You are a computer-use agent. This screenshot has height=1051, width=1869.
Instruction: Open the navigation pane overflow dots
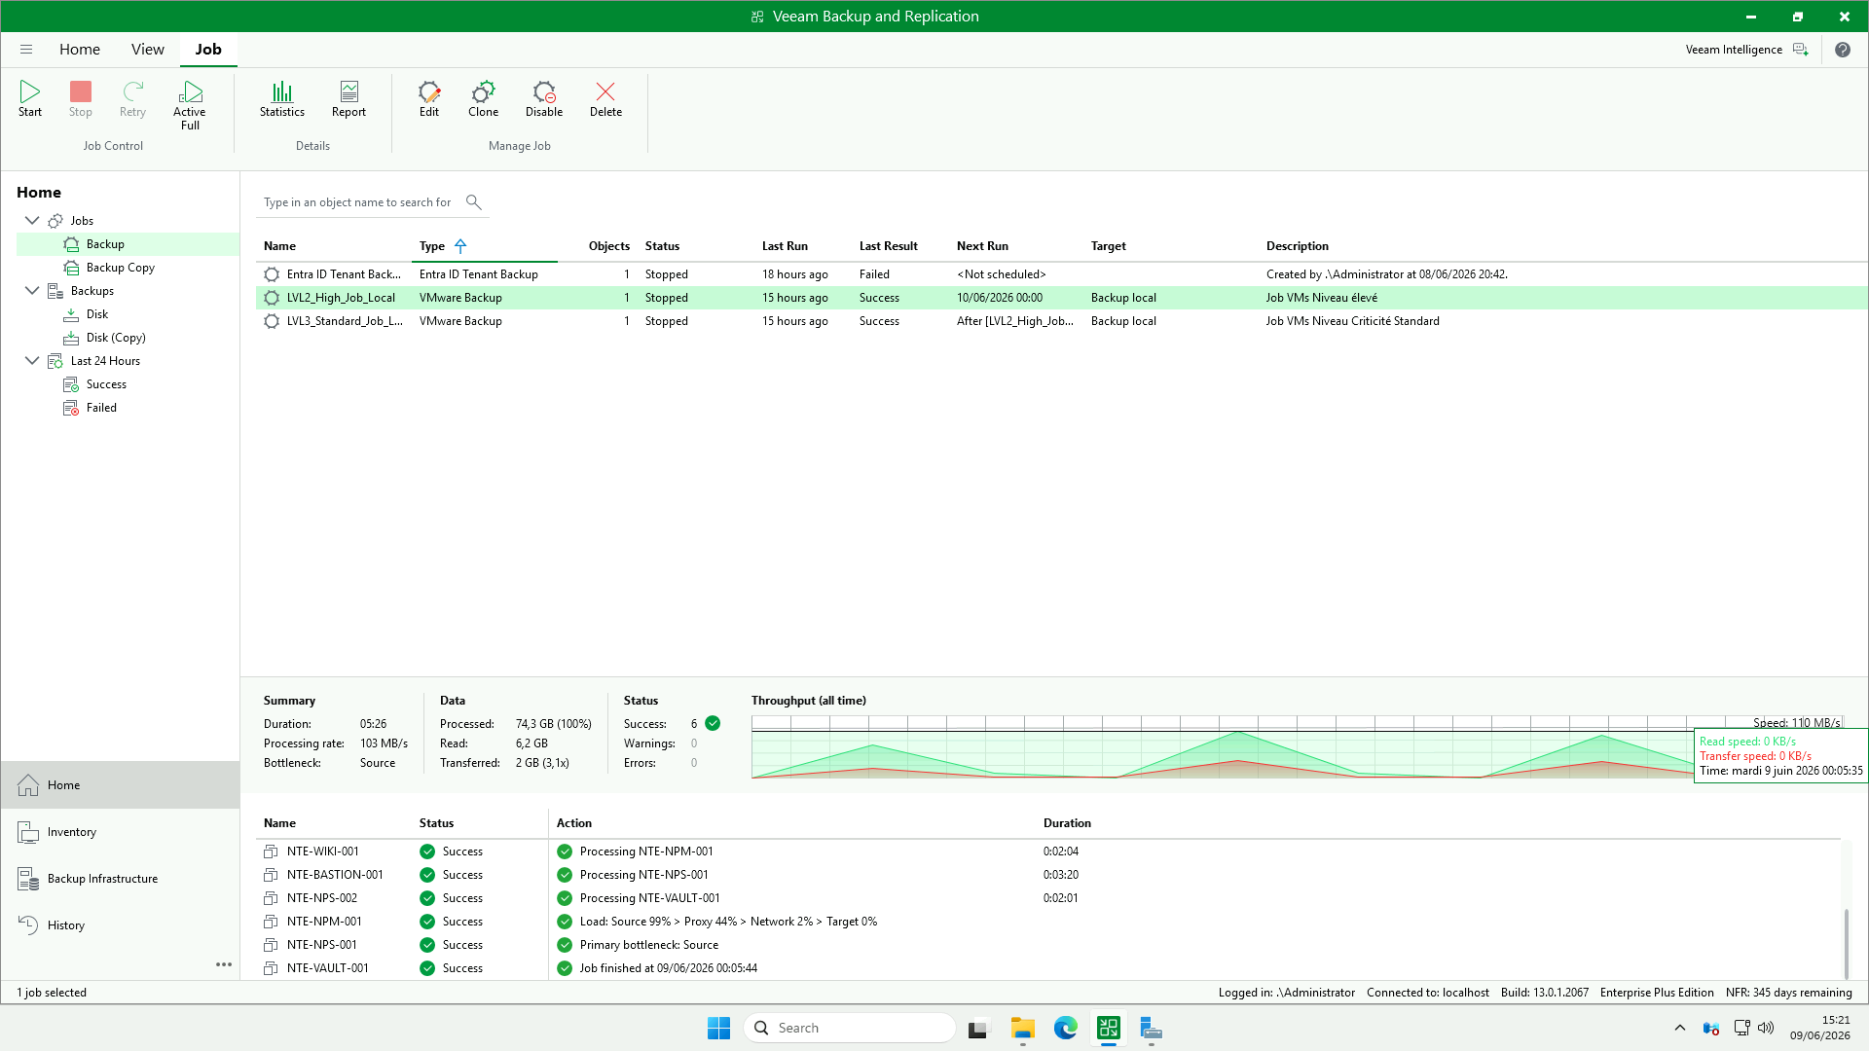(224, 964)
